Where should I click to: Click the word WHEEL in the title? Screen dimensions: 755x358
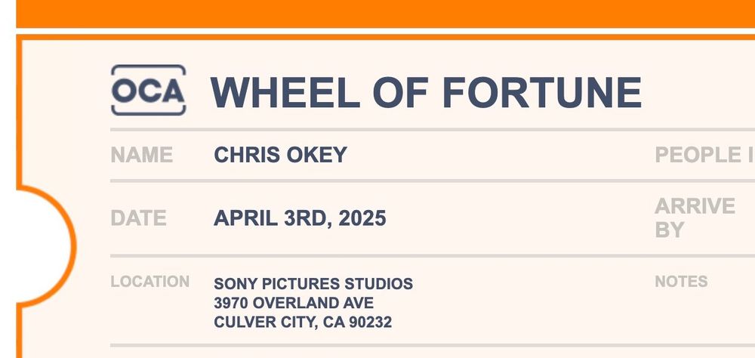point(285,92)
